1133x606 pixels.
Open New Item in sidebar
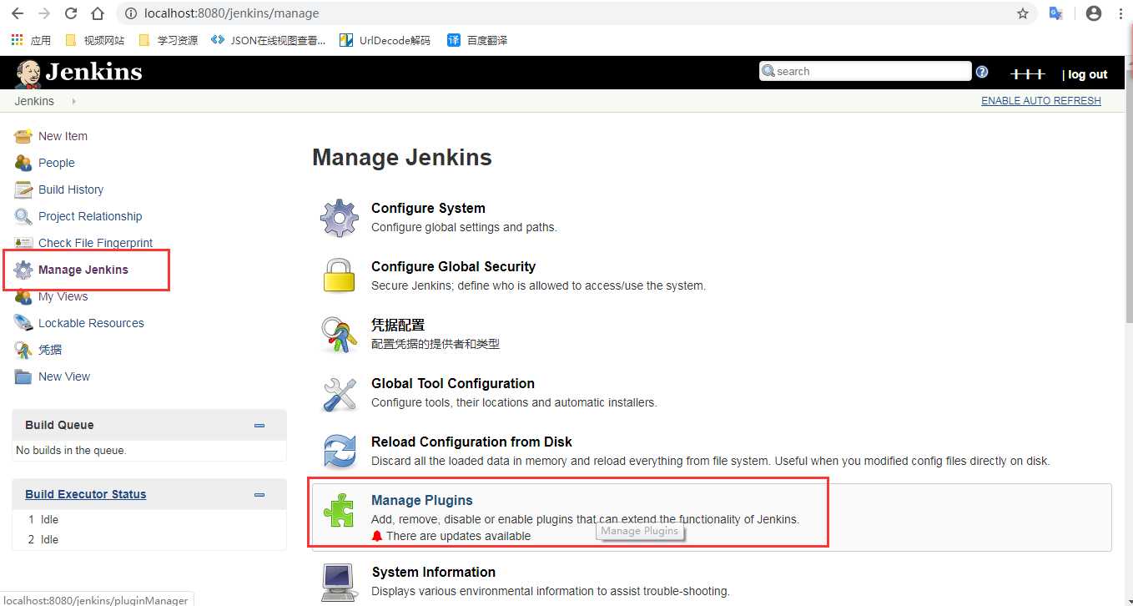coord(63,136)
